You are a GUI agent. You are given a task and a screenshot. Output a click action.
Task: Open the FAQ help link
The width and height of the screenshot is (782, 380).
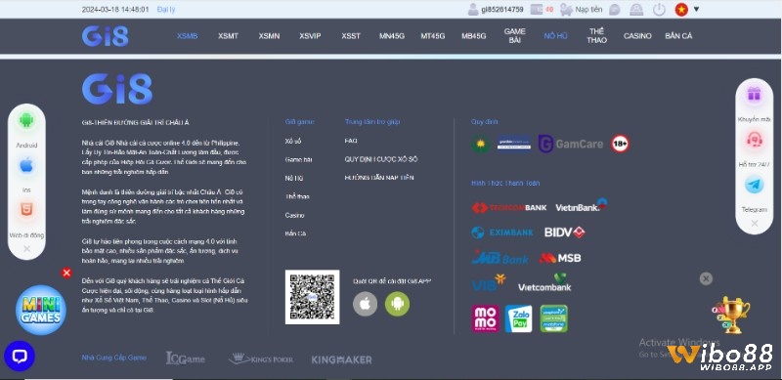pyautogui.click(x=351, y=141)
